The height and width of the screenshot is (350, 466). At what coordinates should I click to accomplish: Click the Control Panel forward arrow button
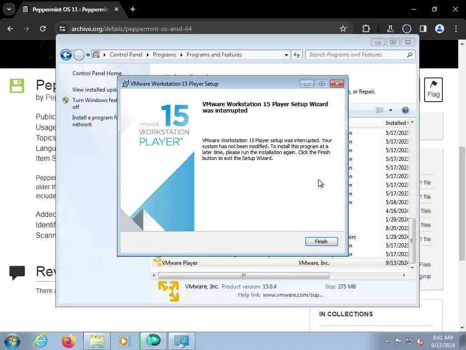(79, 55)
